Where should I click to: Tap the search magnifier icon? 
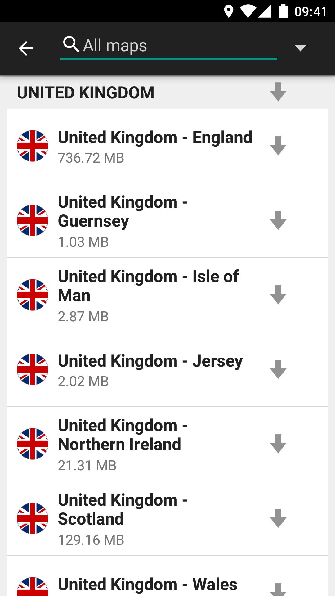point(71,44)
